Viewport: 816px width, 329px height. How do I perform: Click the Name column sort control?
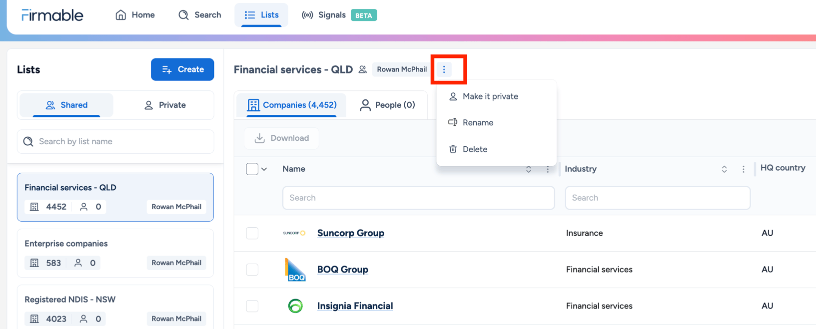[x=528, y=169]
